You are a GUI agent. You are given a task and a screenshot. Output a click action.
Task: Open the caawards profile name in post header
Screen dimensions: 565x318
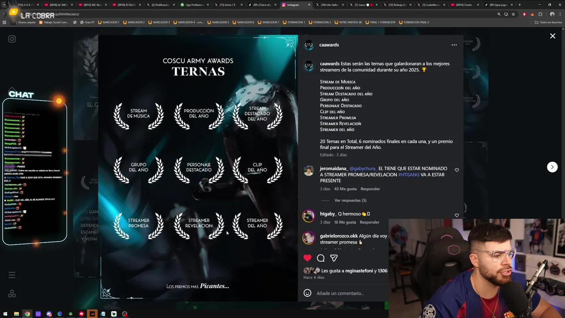tap(329, 45)
